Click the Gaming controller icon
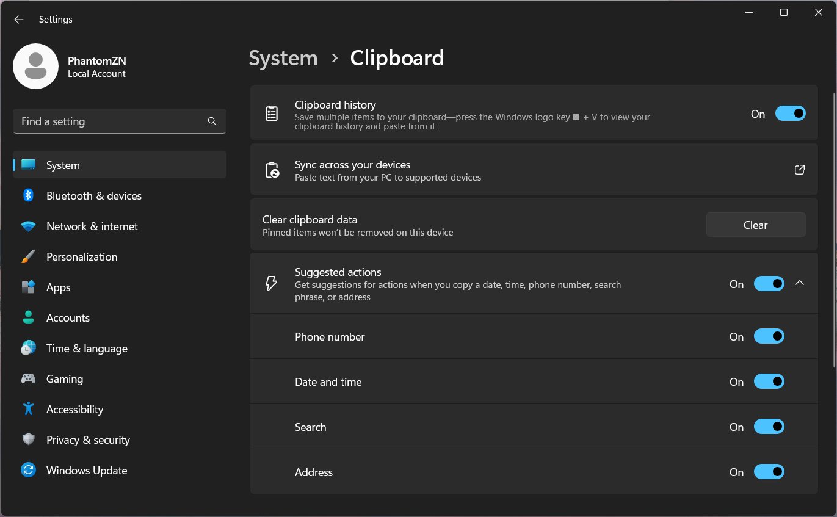 pos(28,379)
